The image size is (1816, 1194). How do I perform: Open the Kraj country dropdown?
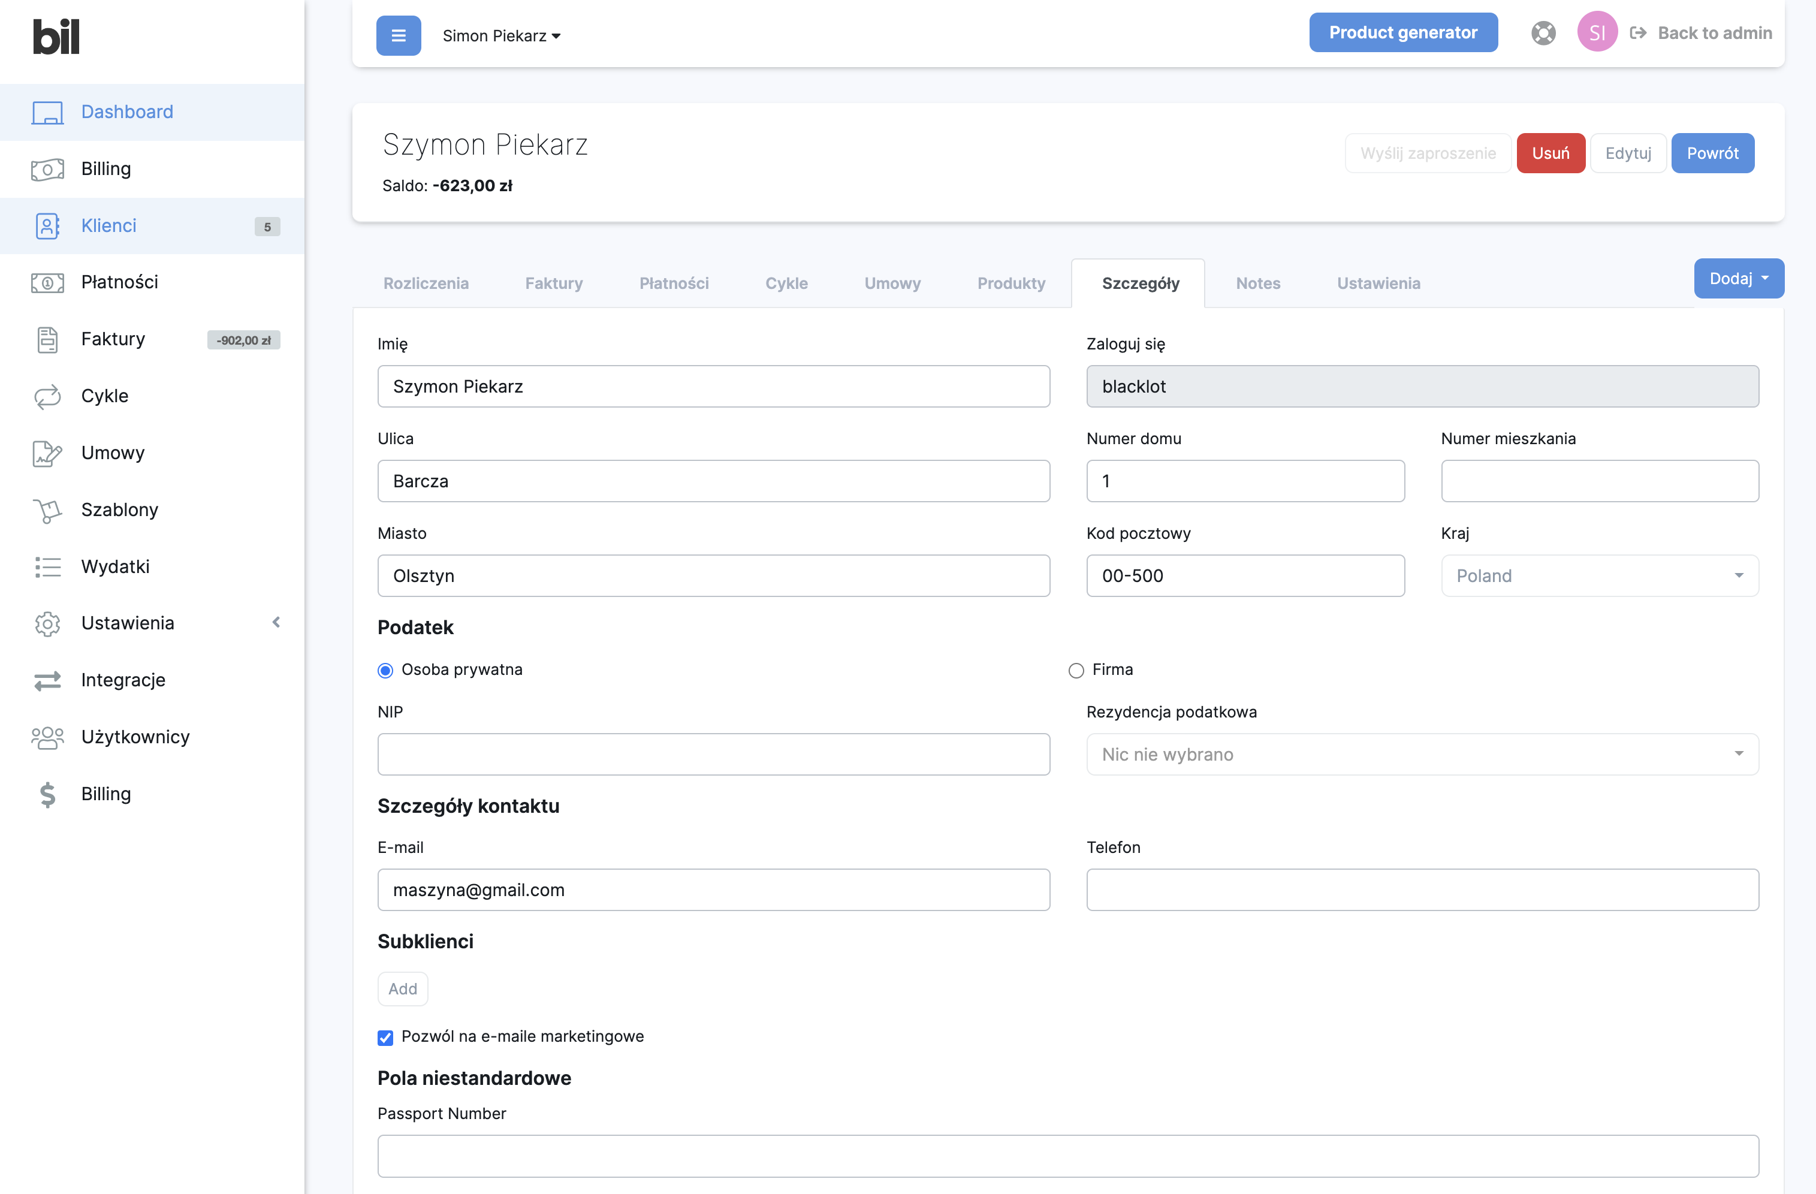coord(1599,575)
